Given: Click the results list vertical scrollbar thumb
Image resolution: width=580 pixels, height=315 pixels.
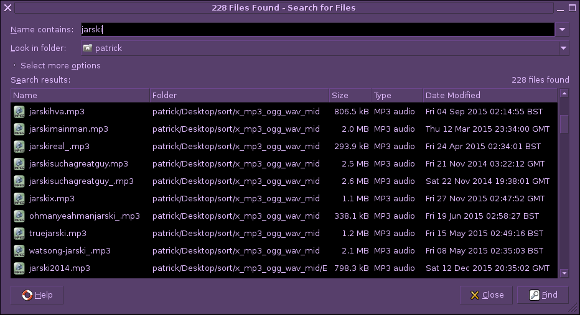Looking at the screenshot, I should point(564,124).
